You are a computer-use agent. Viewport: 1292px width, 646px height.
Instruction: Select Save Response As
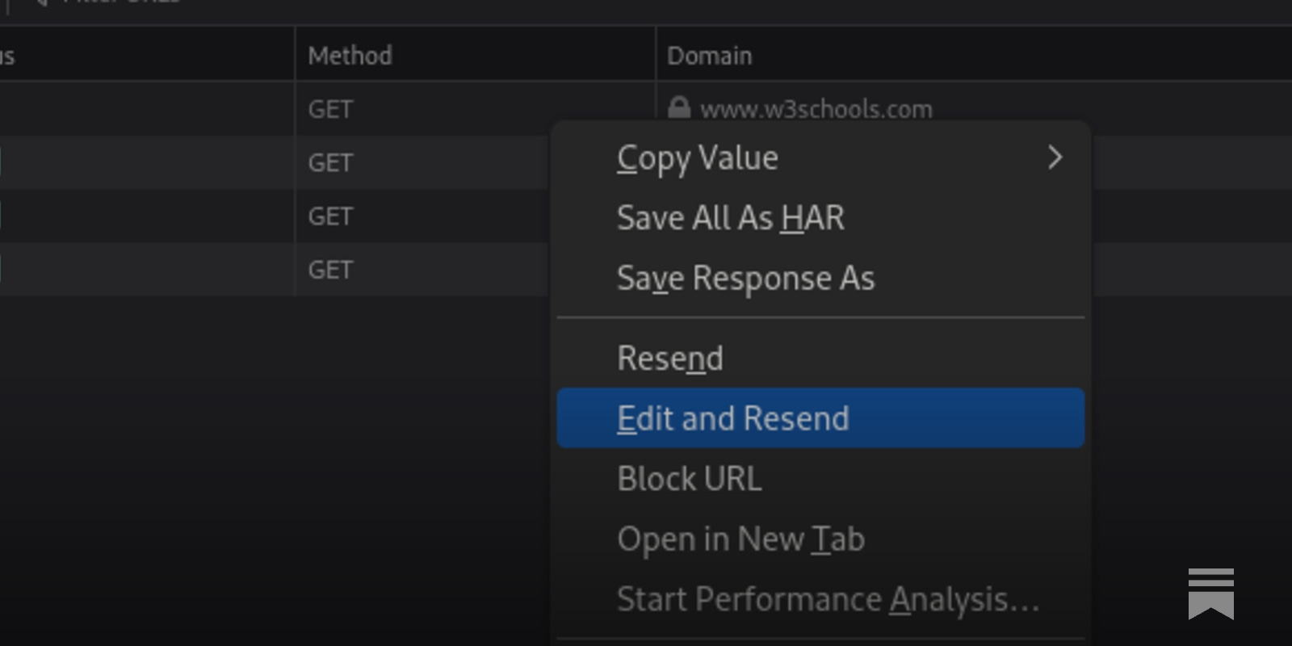click(x=820, y=279)
